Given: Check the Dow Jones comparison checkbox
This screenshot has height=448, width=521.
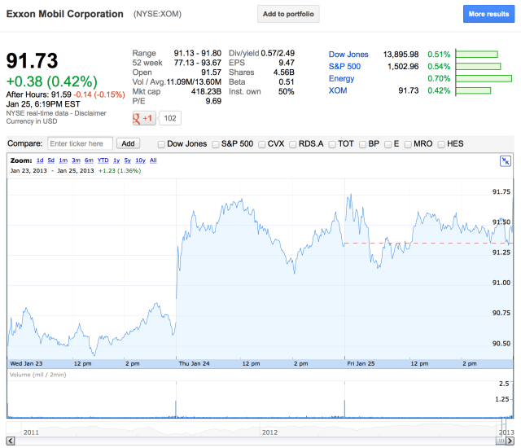Looking at the screenshot, I should pyautogui.click(x=161, y=144).
